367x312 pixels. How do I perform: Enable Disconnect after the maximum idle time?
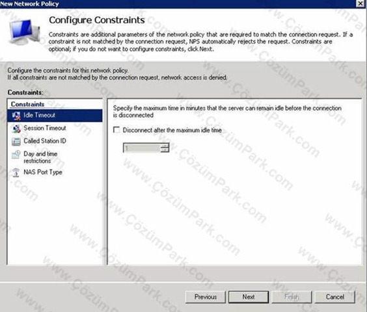pos(116,130)
